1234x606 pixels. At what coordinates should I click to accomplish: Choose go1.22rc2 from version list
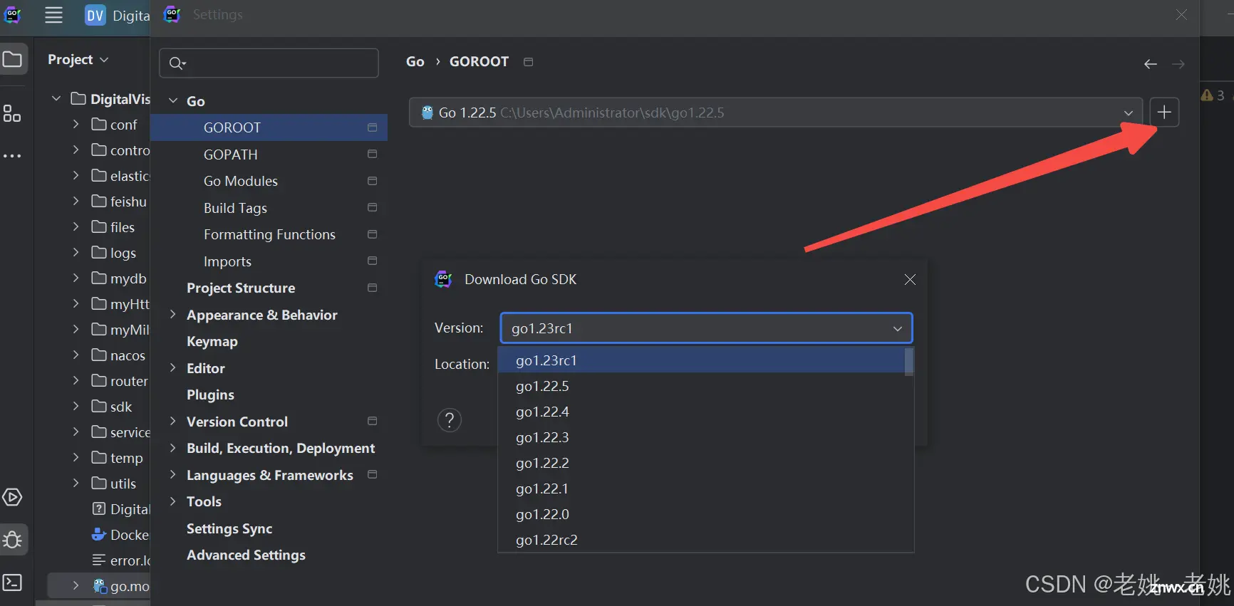click(701, 540)
